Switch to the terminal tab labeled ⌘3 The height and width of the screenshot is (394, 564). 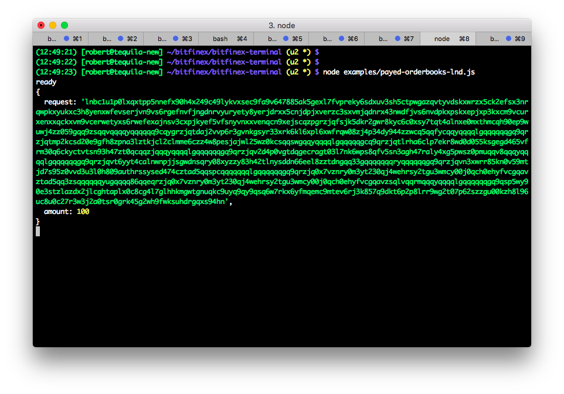171,39
